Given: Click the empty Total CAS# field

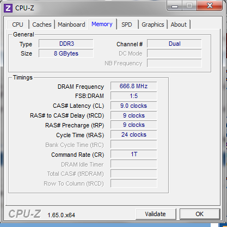Looking at the screenshot, I should pyautogui.click(x=134, y=174).
